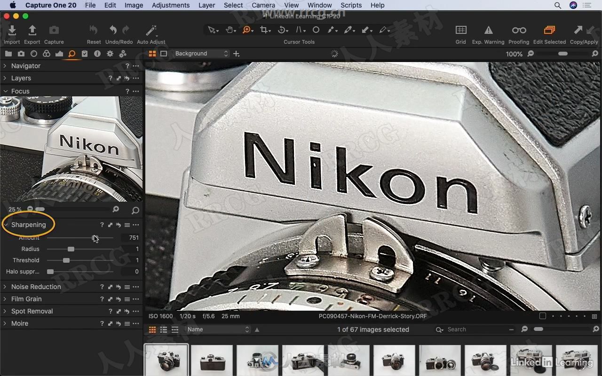Switch browser to list view

[164, 329]
